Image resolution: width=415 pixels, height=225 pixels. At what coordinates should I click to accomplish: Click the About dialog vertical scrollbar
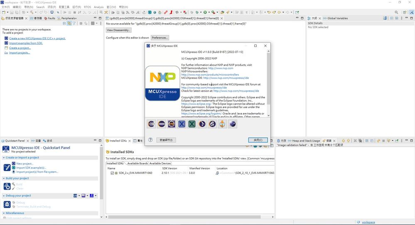click(268, 79)
